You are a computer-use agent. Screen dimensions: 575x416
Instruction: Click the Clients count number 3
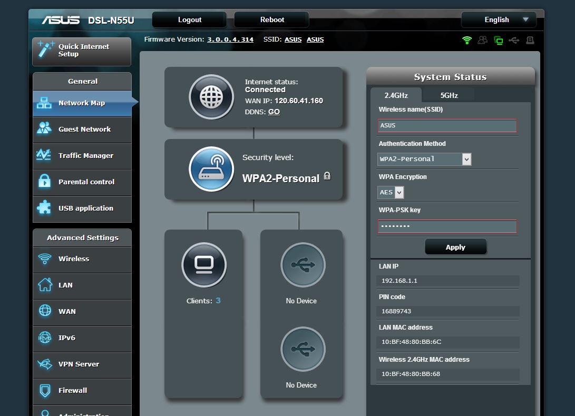pos(218,301)
